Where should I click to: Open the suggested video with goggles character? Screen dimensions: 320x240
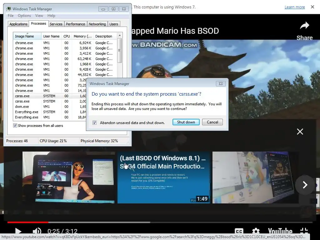click(68, 177)
